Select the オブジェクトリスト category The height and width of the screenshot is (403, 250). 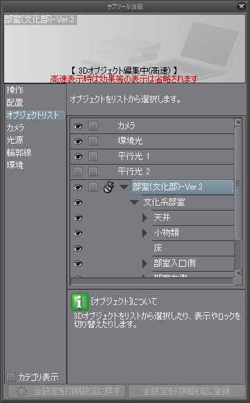pyautogui.click(x=35, y=115)
